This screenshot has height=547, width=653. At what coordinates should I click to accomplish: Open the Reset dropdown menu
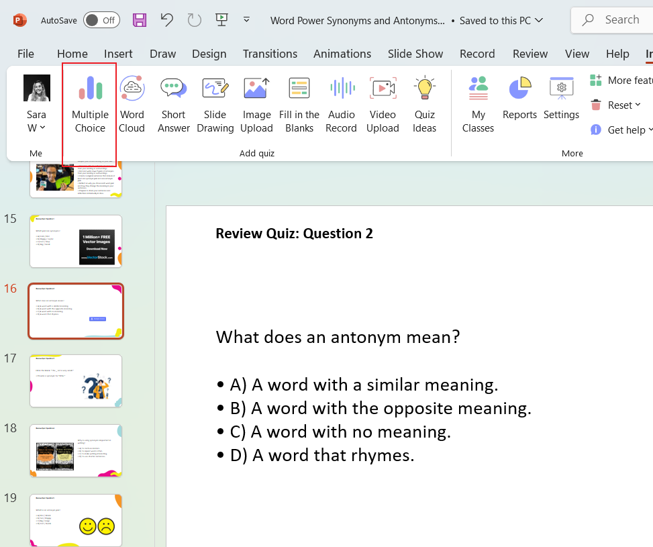point(615,105)
